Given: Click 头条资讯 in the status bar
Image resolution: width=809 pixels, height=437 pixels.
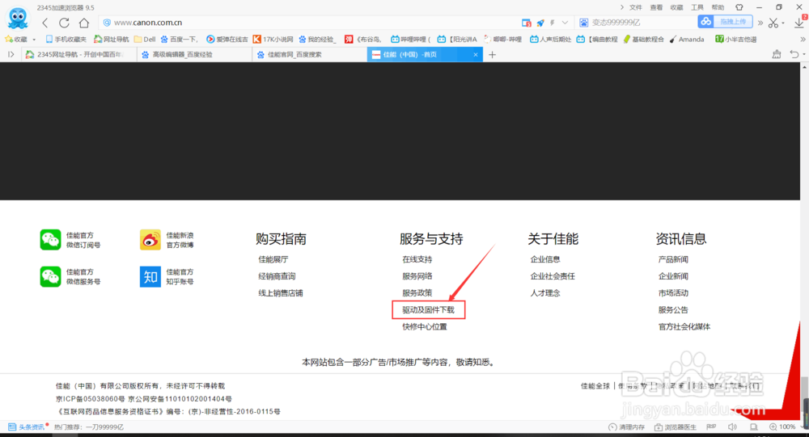Looking at the screenshot, I should click(27, 427).
